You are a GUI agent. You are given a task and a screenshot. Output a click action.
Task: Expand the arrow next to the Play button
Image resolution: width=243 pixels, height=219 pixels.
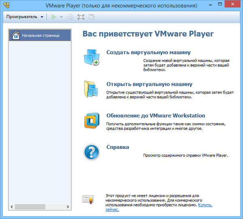tap(62, 17)
